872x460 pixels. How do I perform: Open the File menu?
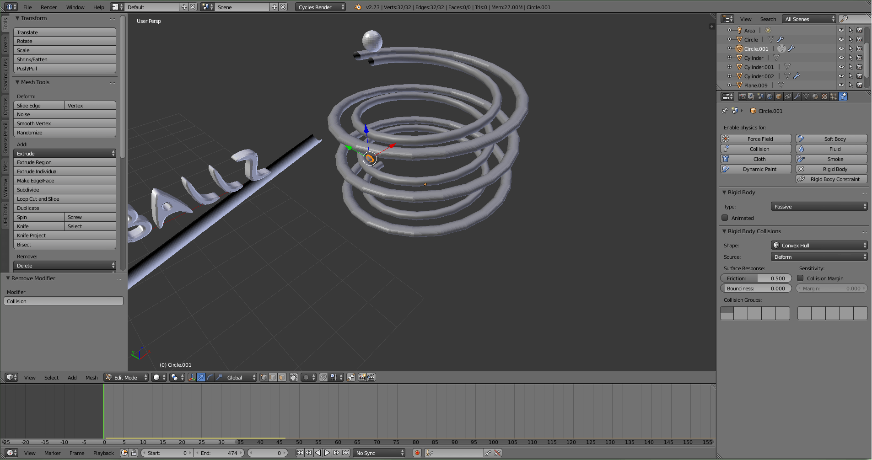pos(28,7)
